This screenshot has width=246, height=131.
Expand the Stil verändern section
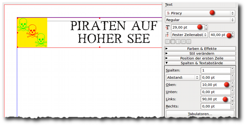coord(200,53)
